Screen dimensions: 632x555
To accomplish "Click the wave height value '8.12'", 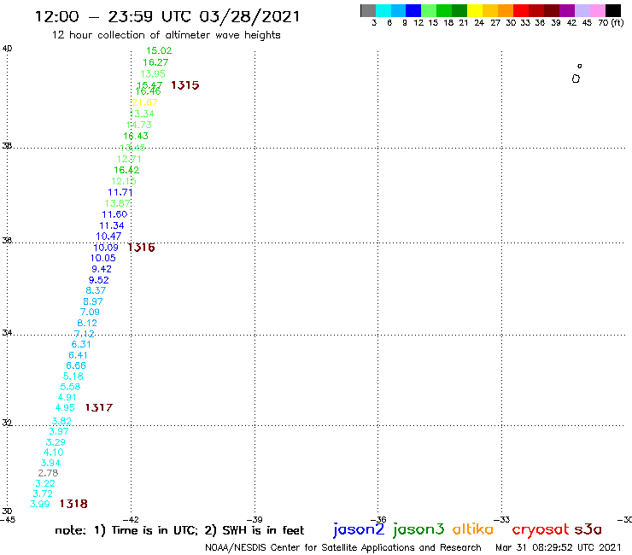I will tap(87, 324).
